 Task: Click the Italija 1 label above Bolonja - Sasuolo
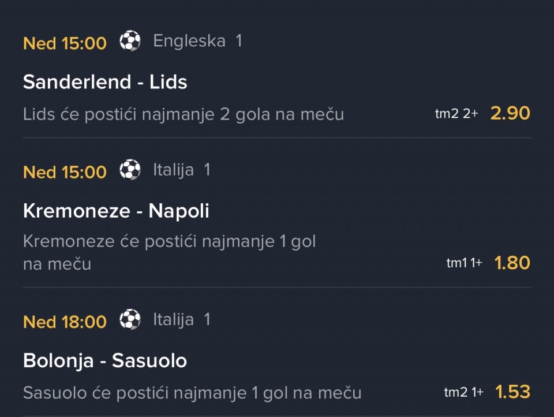(x=182, y=320)
